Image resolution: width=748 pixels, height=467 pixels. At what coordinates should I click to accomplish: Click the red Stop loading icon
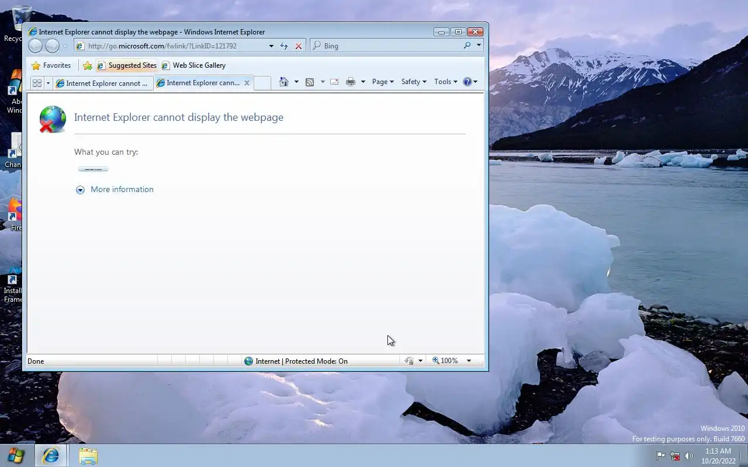(x=299, y=46)
